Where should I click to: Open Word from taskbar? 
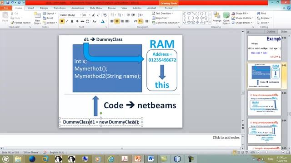[x=151, y=159]
